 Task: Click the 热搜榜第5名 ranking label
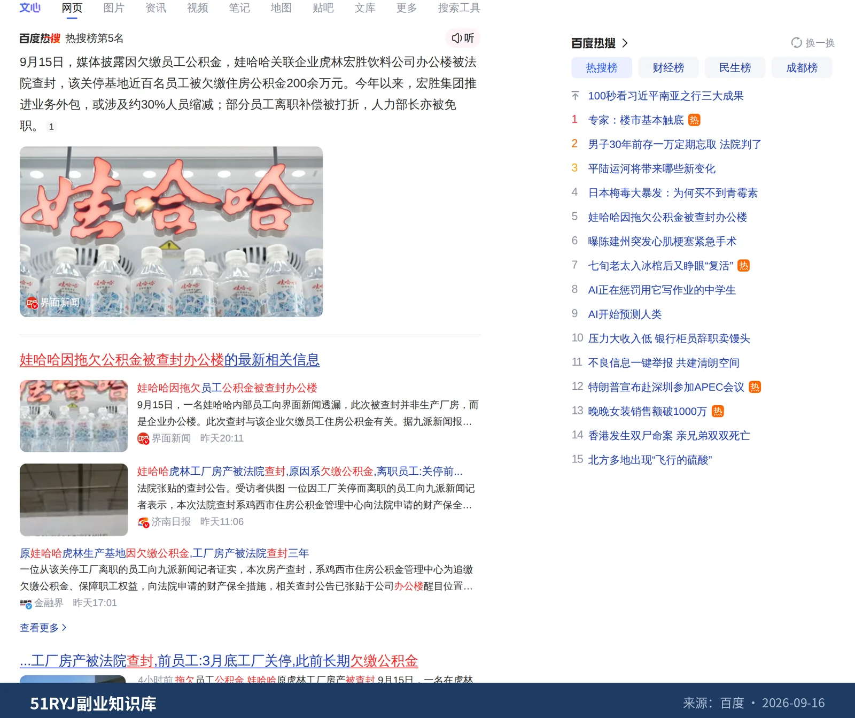94,38
